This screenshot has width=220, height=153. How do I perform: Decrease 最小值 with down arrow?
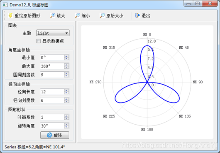[x=66, y=59]
